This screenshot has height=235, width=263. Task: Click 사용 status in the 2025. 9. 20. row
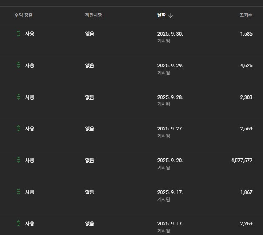point(30,160)
